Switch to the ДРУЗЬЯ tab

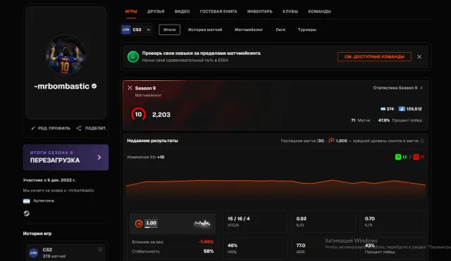click(156, 11)
